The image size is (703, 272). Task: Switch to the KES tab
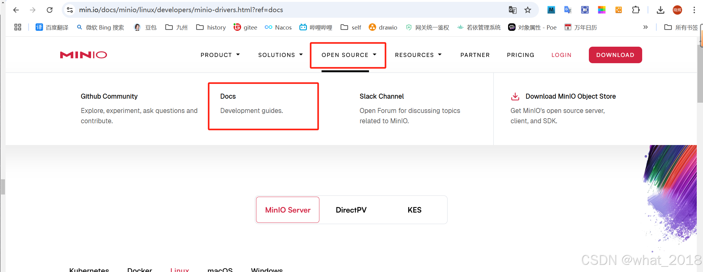pyautogui.click(x=414, y=210)
